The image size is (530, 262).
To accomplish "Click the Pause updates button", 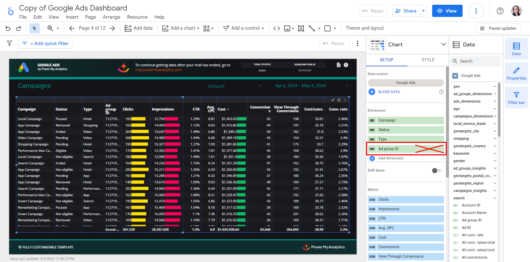I will click(x=498, y=28).
